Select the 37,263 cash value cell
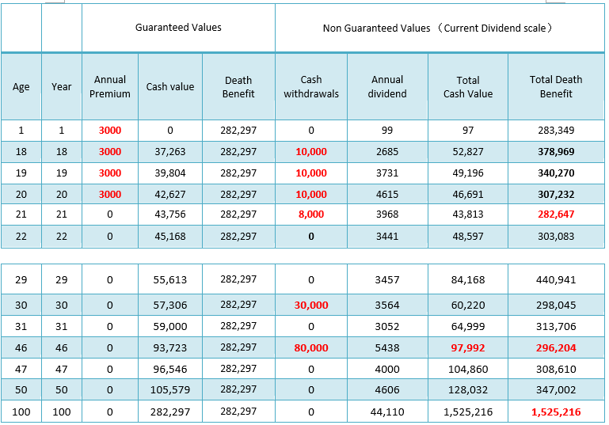 coord(170,152)
